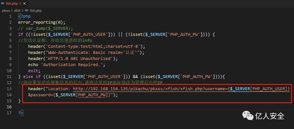Click 'HTTP/1.0 401 Unauthorized' header line

(73, 59)
